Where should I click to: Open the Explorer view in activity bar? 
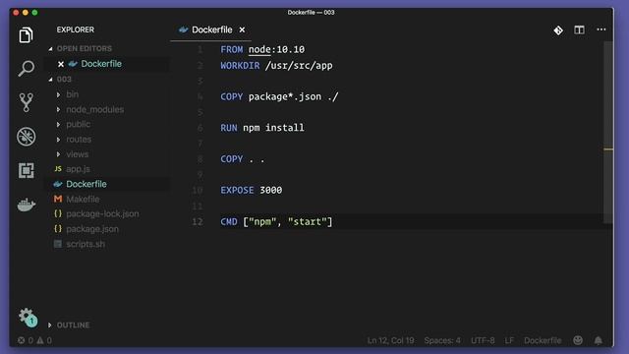(27, 35)
